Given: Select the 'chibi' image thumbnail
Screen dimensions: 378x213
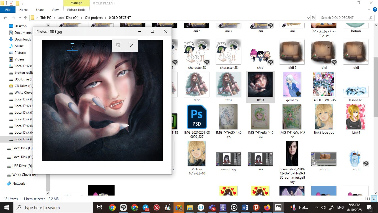Looking at the screenshot, I should point(260,54).
